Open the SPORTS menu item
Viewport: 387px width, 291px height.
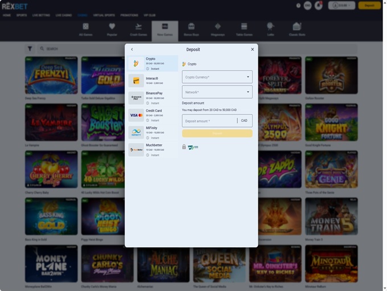tap(22, 15)
